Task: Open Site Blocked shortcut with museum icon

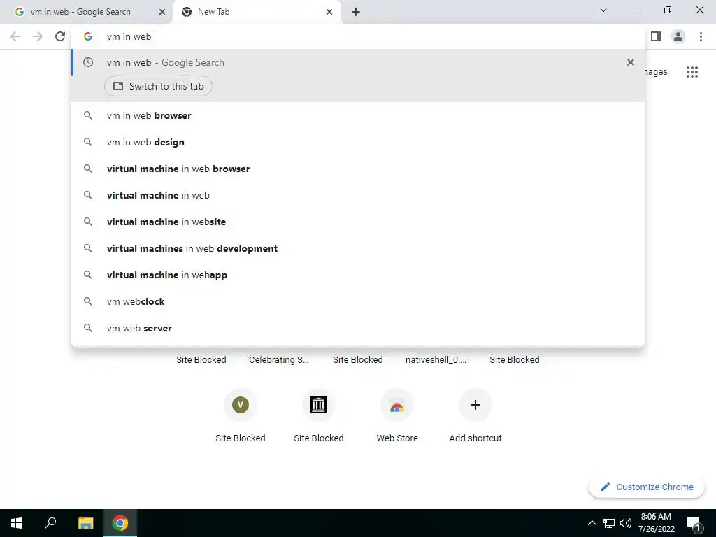Action: point(319,416)
